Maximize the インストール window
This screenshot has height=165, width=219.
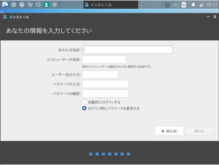[x=215, y=17]
